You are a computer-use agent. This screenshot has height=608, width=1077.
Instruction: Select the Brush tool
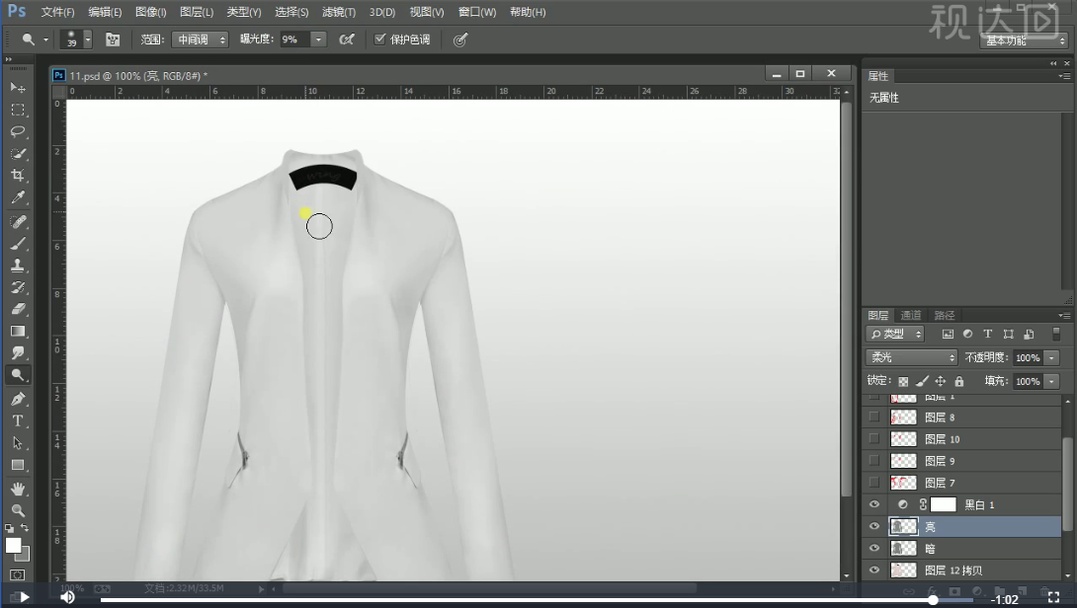click(x=18, y=244)
